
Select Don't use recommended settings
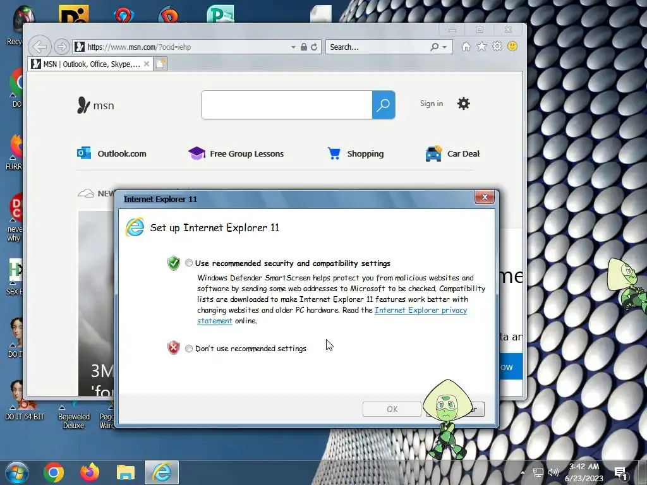(189, 349)
